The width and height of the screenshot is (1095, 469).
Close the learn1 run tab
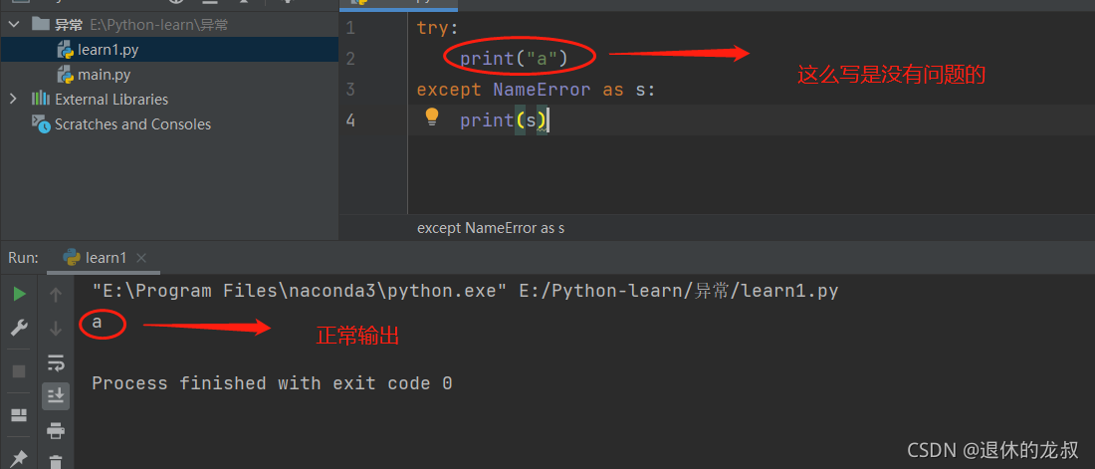point(141,258)
